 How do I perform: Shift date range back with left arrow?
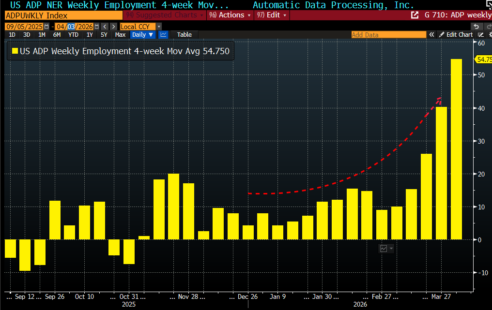[104, 26]
